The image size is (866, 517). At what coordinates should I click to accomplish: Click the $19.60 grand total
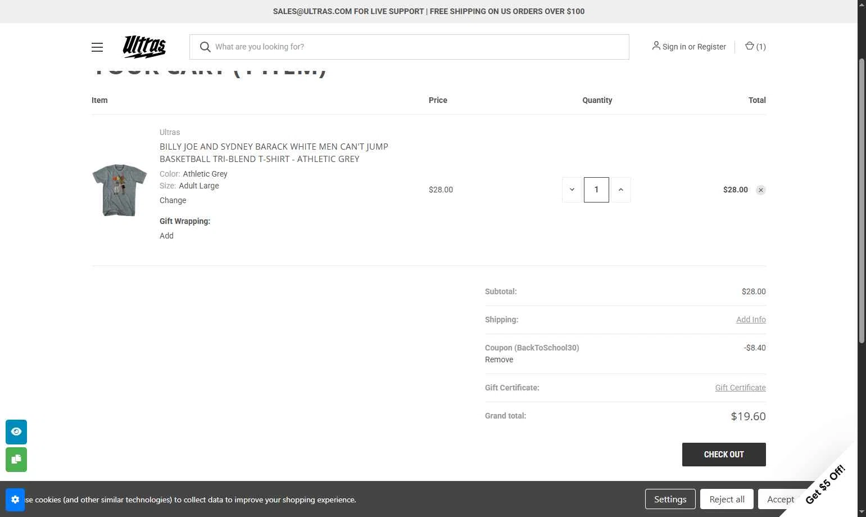click(748, 416)
